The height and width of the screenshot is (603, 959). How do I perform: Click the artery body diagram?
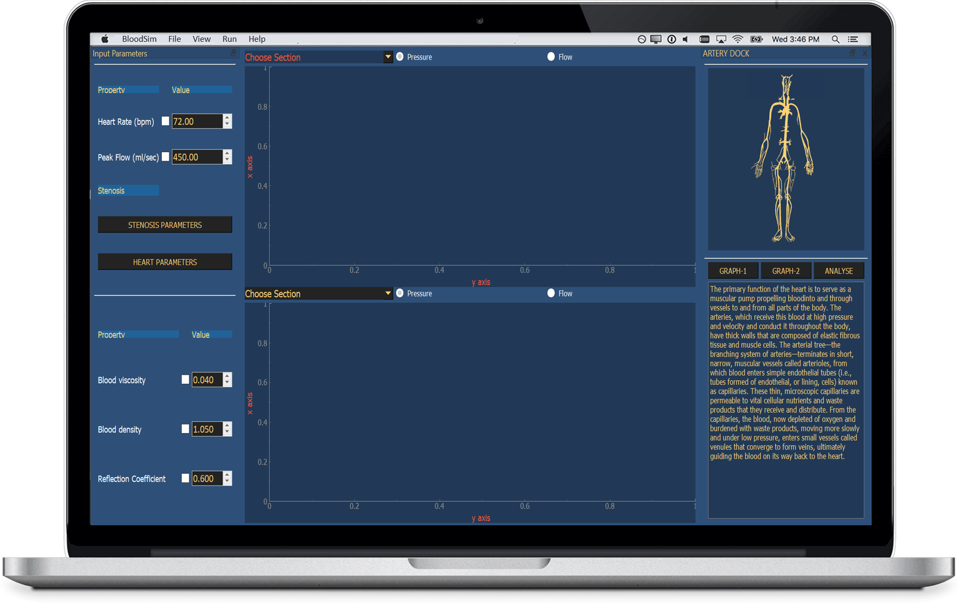tap(785, 159)
